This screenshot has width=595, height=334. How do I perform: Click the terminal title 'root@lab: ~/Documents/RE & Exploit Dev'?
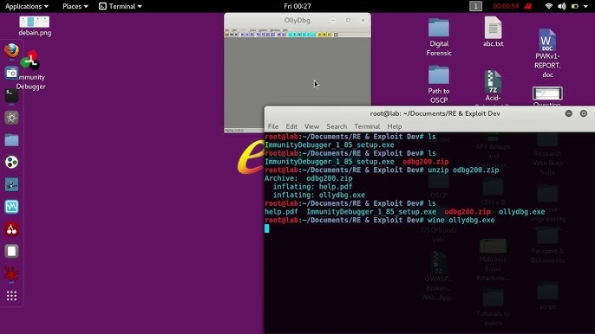(x=435, y=113)
